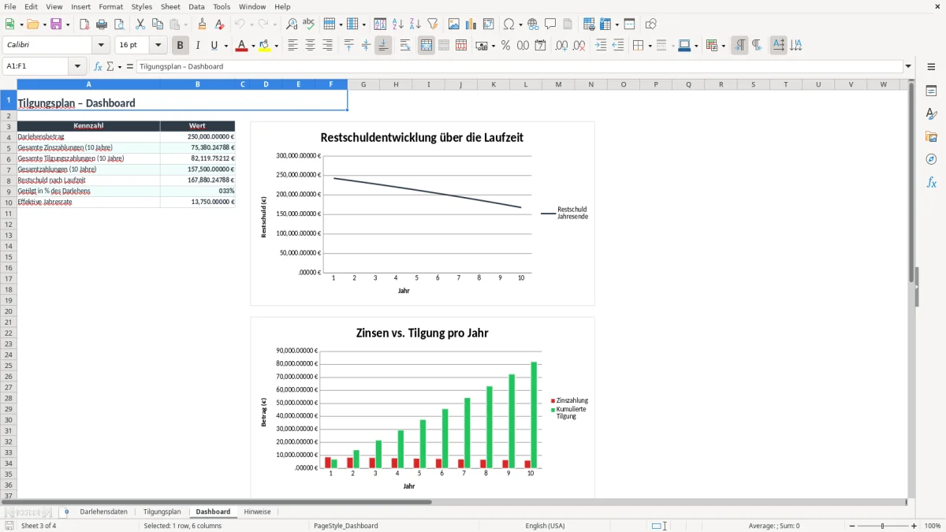Open Font Color dropdown arrow
Screen dimensions: 946x532
click(252, 46)
